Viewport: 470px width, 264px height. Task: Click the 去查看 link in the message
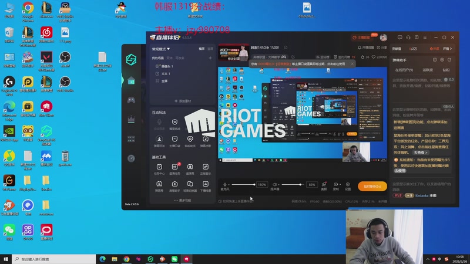coord(420,153)
